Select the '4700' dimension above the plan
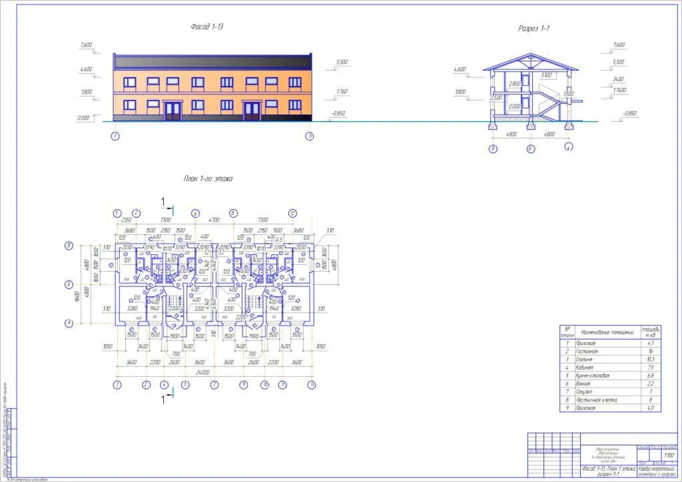This screenshot has width=682, height=482. tap(214, 220)
